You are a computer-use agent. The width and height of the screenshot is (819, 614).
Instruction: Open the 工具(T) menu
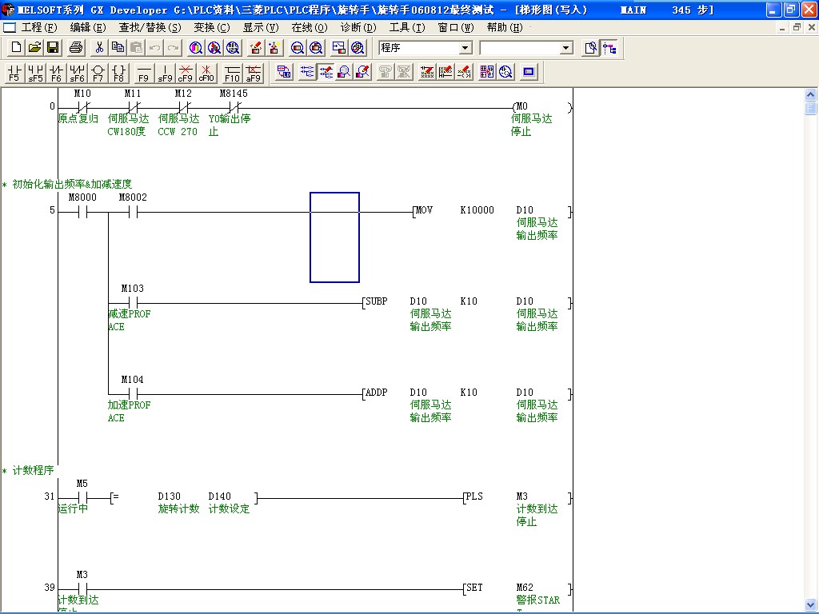[x=407, y=28]
